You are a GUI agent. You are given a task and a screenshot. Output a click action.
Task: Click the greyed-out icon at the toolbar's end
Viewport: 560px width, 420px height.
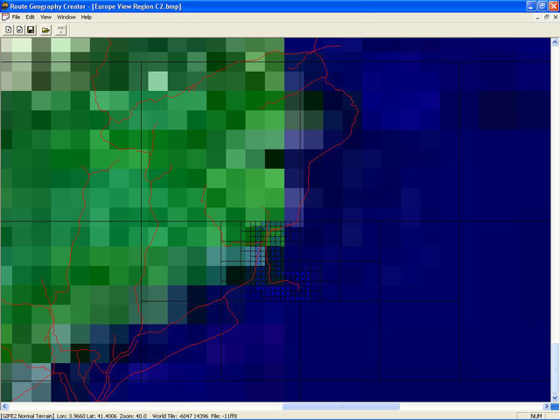click(x=62, y=30)
